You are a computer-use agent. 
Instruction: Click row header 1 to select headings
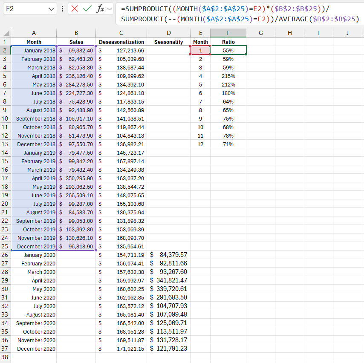click(x=6, y=42)
